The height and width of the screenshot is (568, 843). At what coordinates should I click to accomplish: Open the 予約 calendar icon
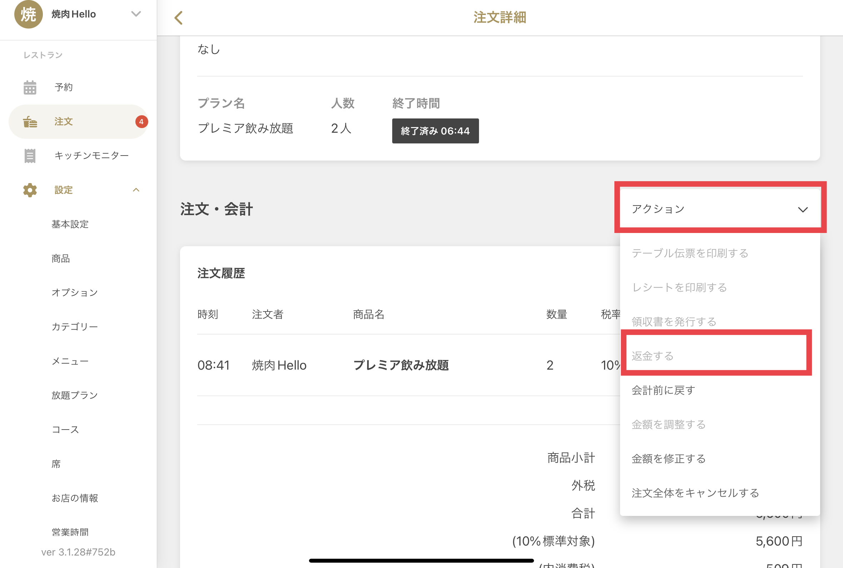point(30,87)
